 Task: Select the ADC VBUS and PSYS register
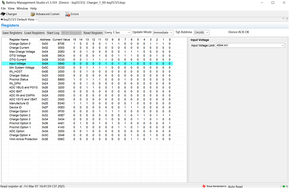click(x=87, y=88)
